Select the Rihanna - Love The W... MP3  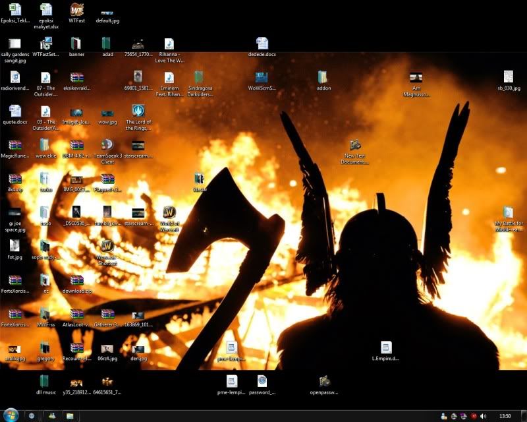click(169, 44)
